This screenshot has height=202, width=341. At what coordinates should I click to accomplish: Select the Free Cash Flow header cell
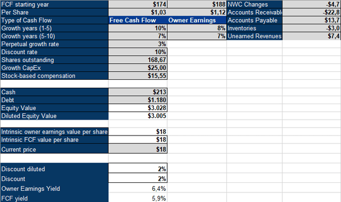[138, 20]
